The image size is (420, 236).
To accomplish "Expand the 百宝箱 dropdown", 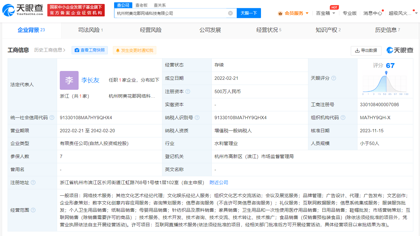I will pyautogui.click(x=326, y=13).
